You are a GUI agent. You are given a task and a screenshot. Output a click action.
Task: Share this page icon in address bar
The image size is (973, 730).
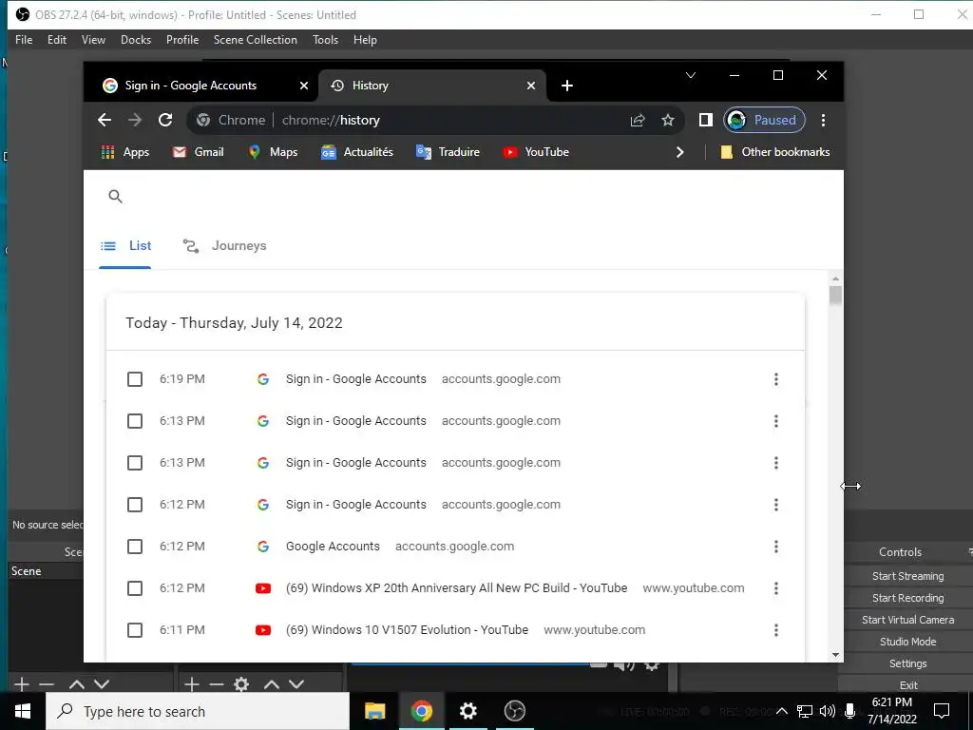pos(638,121)
